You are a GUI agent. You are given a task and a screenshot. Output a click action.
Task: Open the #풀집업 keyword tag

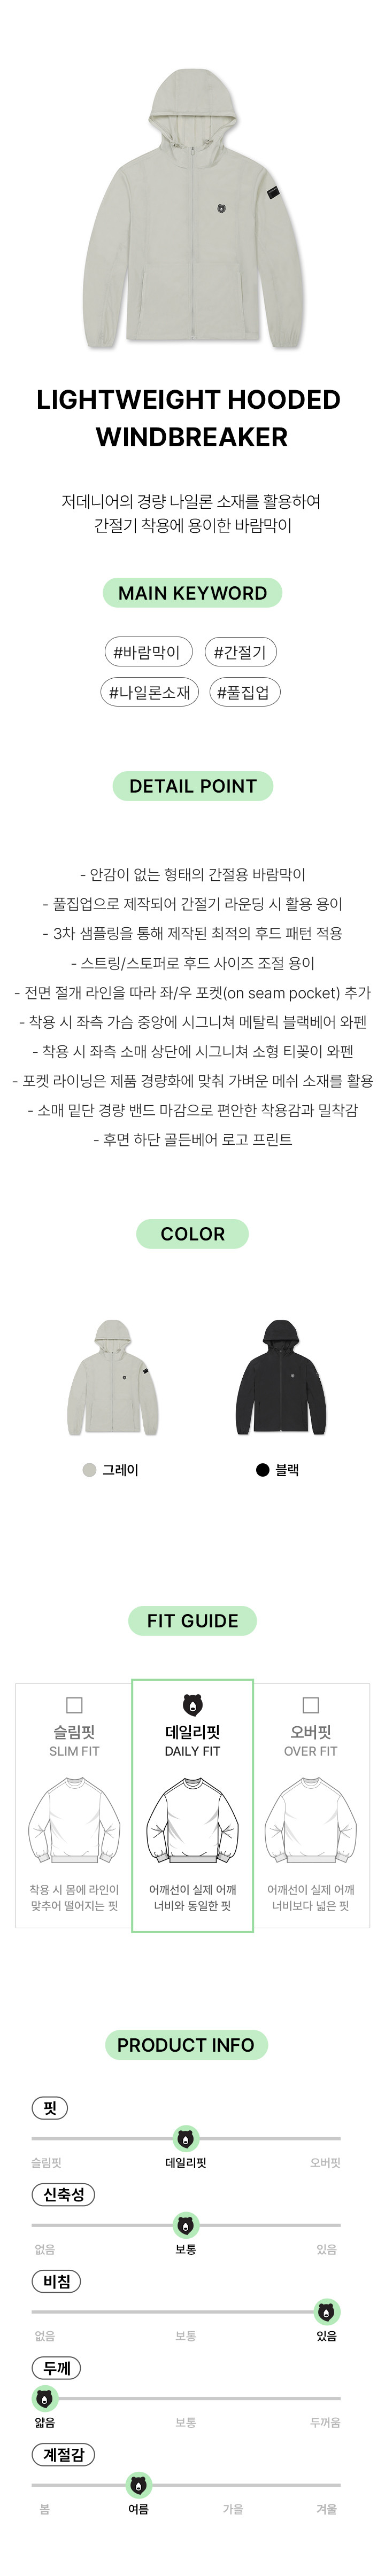243,692
